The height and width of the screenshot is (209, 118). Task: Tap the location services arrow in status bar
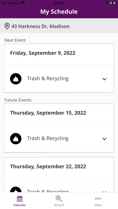[x=107, y=3]
